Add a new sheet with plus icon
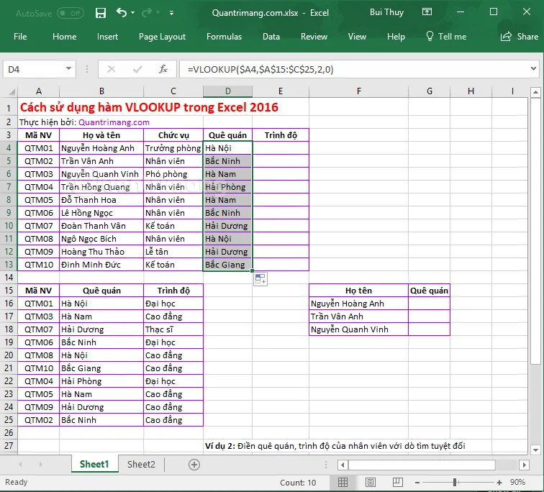Image resolution: width=544 pixels, height=492 pixels. click(194, 465)
